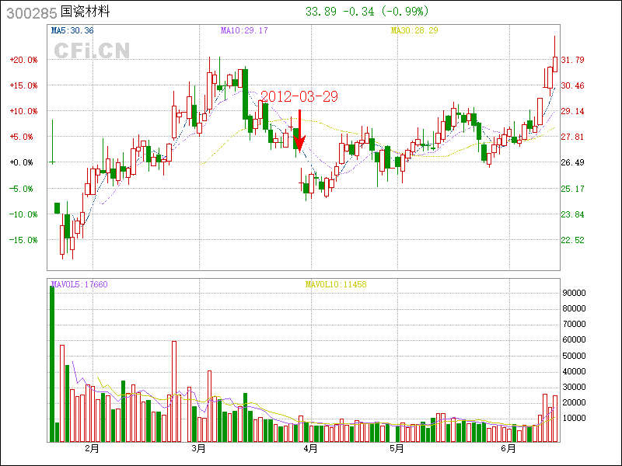622x466 pixels.
Task: Click the 2012-03-29 date annotation
Action: 299,96
